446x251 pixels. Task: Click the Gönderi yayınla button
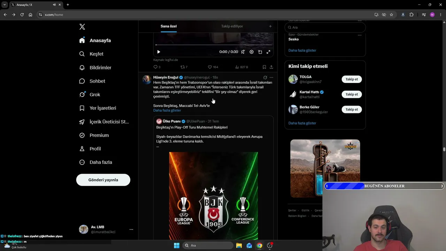pyautogui.click(x=103, y=180)
